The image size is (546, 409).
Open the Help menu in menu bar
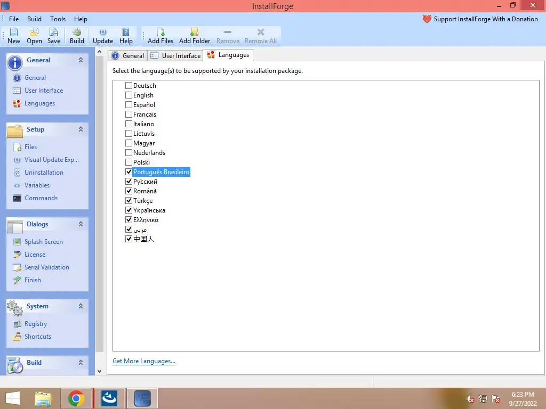coord(81,19)
